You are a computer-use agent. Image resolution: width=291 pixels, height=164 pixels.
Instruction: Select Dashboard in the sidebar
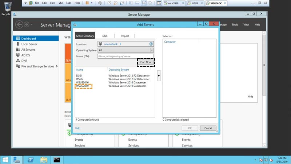tap(36, 39)
